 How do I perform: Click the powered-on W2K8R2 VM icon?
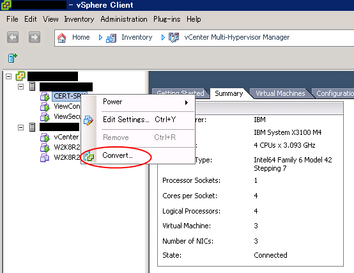pos(45,148)
